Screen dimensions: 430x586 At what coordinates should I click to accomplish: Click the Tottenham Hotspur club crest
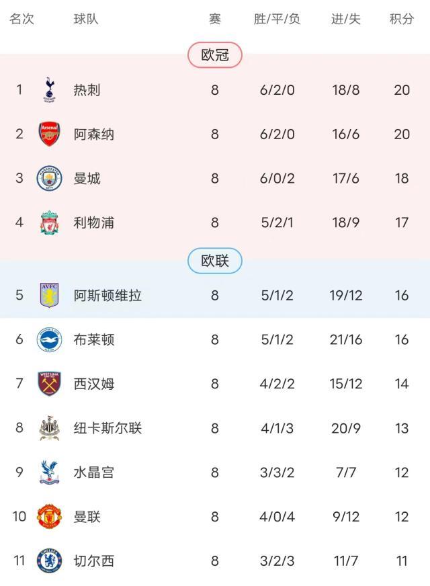click(49, 90)
